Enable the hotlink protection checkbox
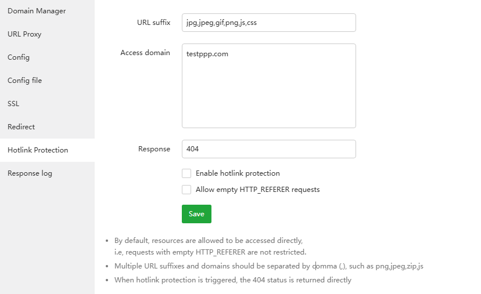481x294 pixels. [186, 173]
